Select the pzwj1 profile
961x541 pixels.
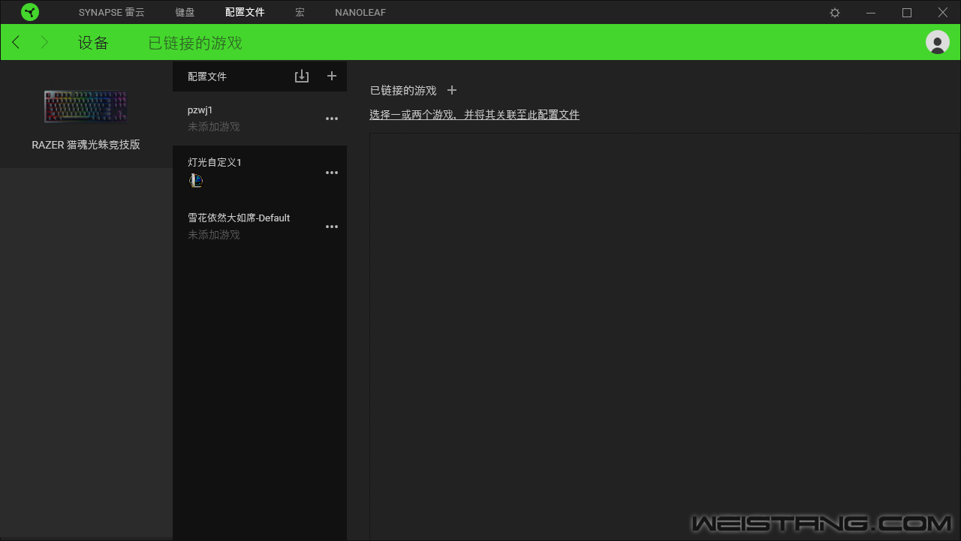[x=260, y=119]
